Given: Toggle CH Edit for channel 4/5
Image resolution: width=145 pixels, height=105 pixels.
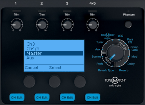Looking at the screenshot, I should coord(93,97).
